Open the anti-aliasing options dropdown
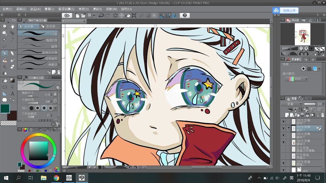The width and height of the screenshot is (326, 183). (55, 108)
